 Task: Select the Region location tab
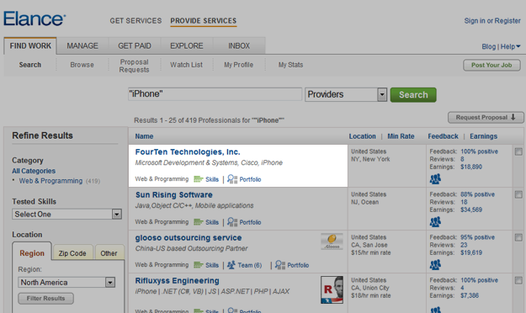(32, 253)
